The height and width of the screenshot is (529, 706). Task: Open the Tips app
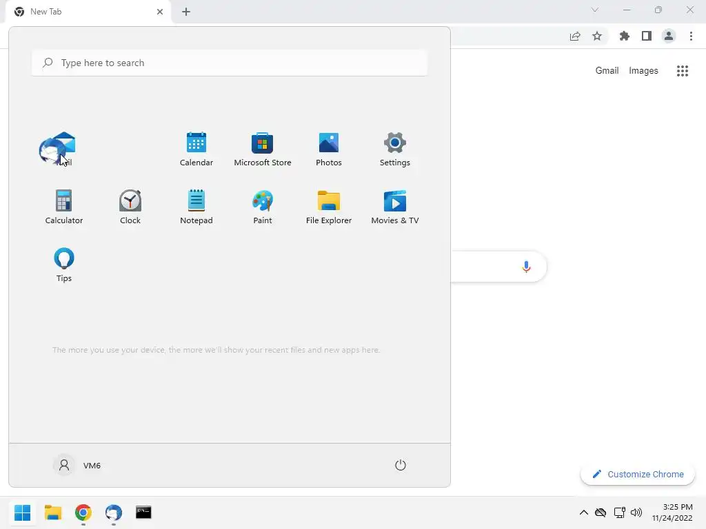(64, 264)
